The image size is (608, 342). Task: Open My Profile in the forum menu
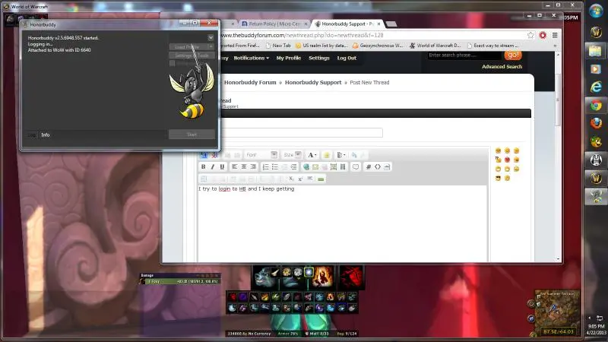click(289, 58)
